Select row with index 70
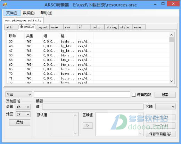 coord(88,74)
